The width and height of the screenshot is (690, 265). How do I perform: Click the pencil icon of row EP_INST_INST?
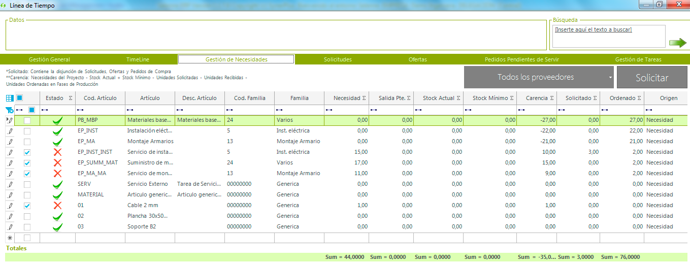point(10,152)
